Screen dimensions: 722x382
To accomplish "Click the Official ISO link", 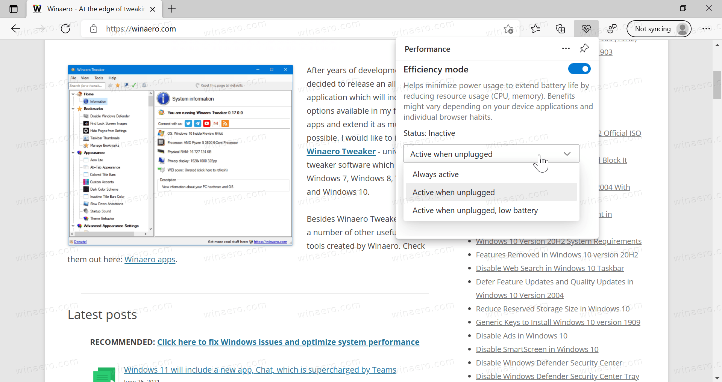I will tap(620, 133).
